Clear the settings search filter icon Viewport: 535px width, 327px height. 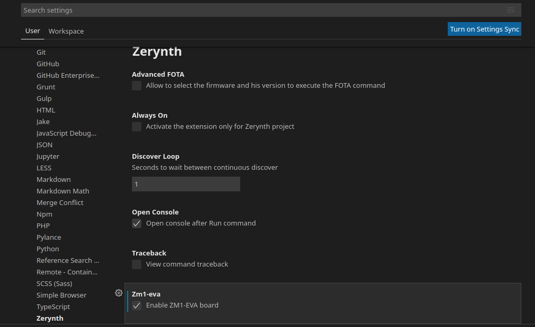click(510, 10)
